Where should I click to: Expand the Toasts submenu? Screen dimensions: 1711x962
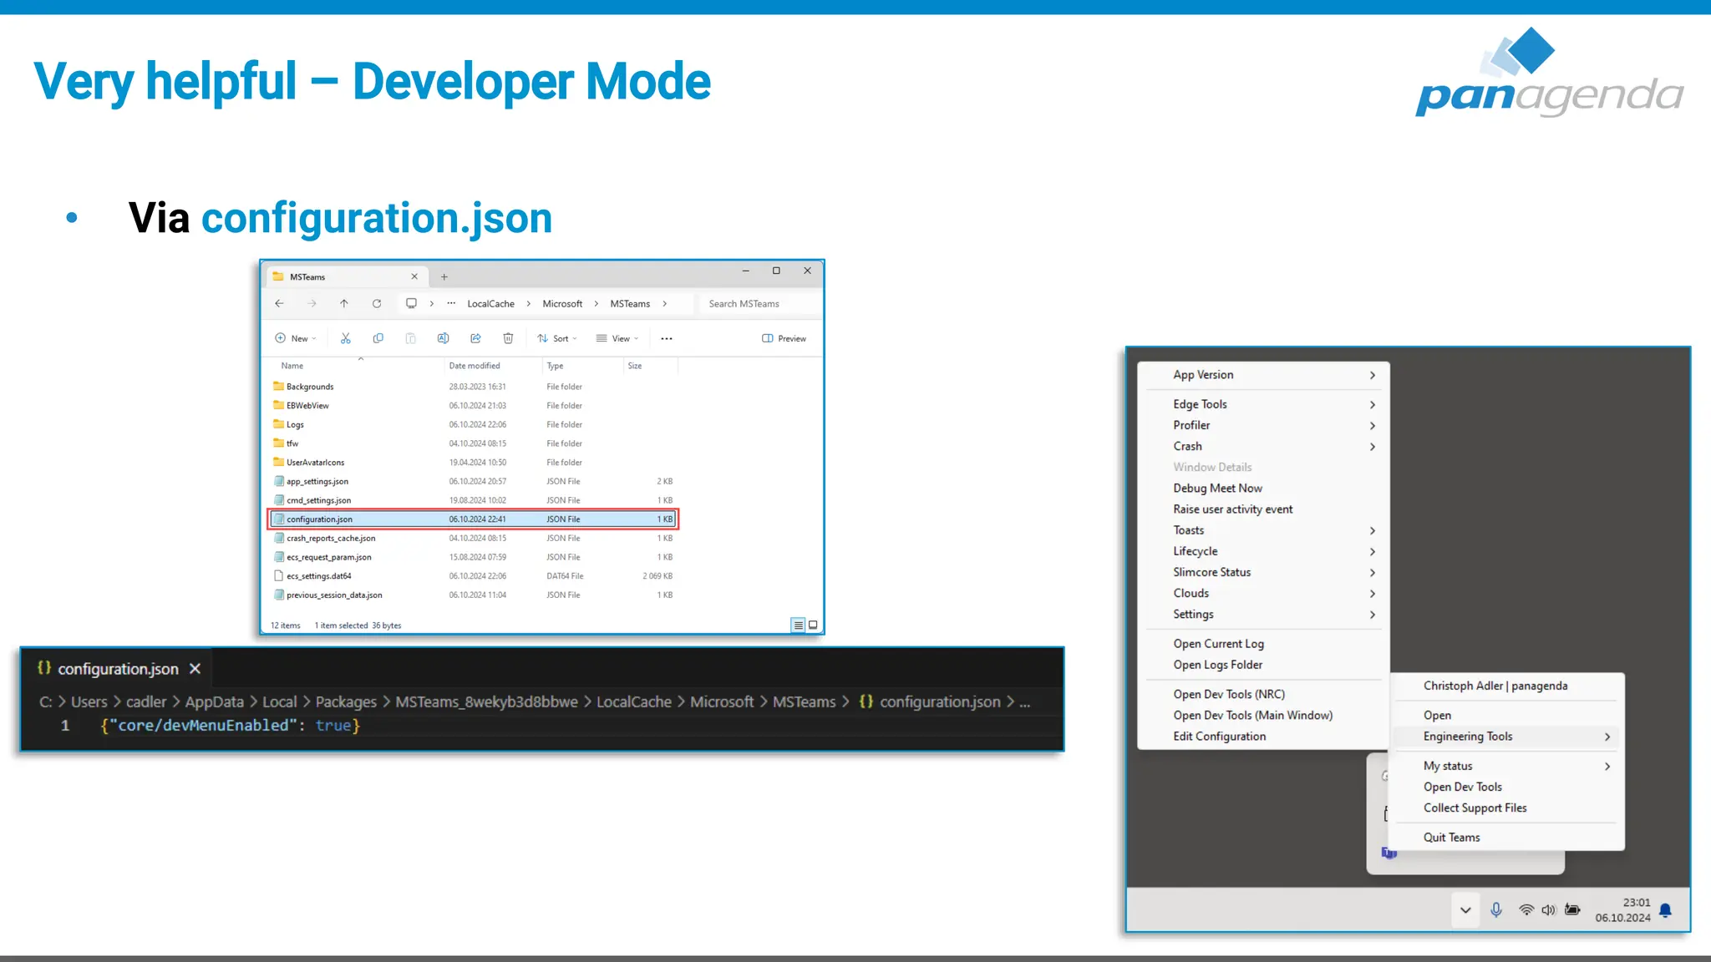(x=1263, y=530)
